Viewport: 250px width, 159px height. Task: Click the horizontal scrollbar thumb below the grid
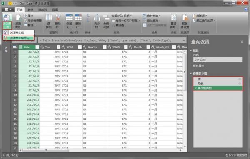tap(46, 150)
